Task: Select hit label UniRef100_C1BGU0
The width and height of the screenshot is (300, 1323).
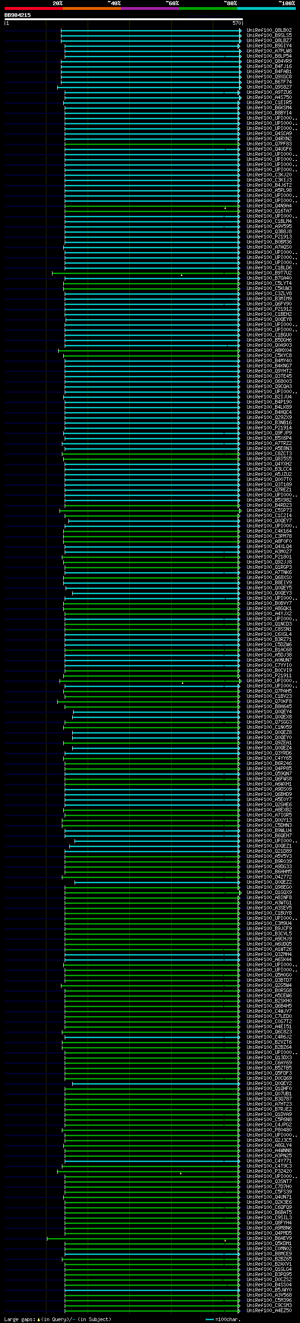Action: coord(269,335)
